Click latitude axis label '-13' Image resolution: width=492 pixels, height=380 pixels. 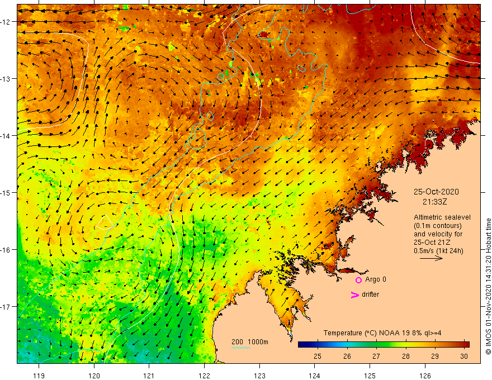(x=6, y=79)
